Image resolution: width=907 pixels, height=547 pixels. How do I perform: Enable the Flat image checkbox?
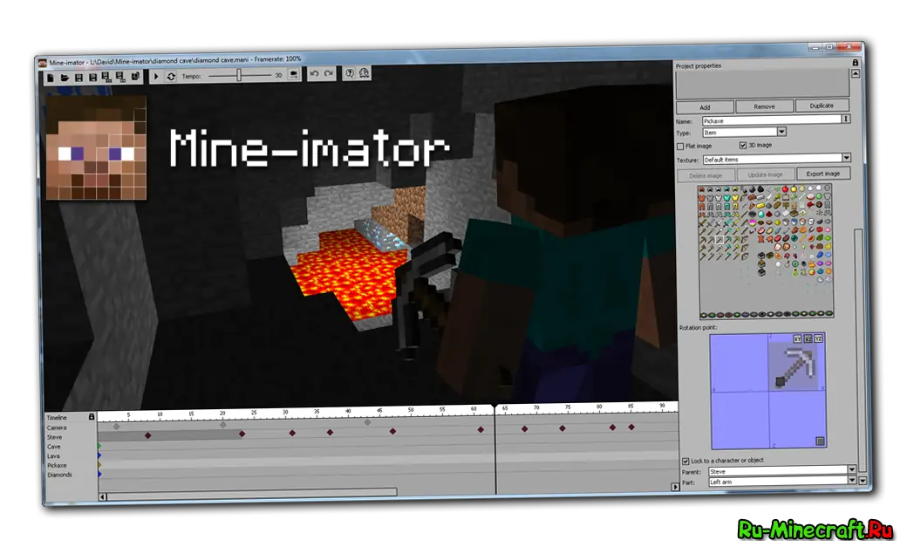click(x=680, y=147)
